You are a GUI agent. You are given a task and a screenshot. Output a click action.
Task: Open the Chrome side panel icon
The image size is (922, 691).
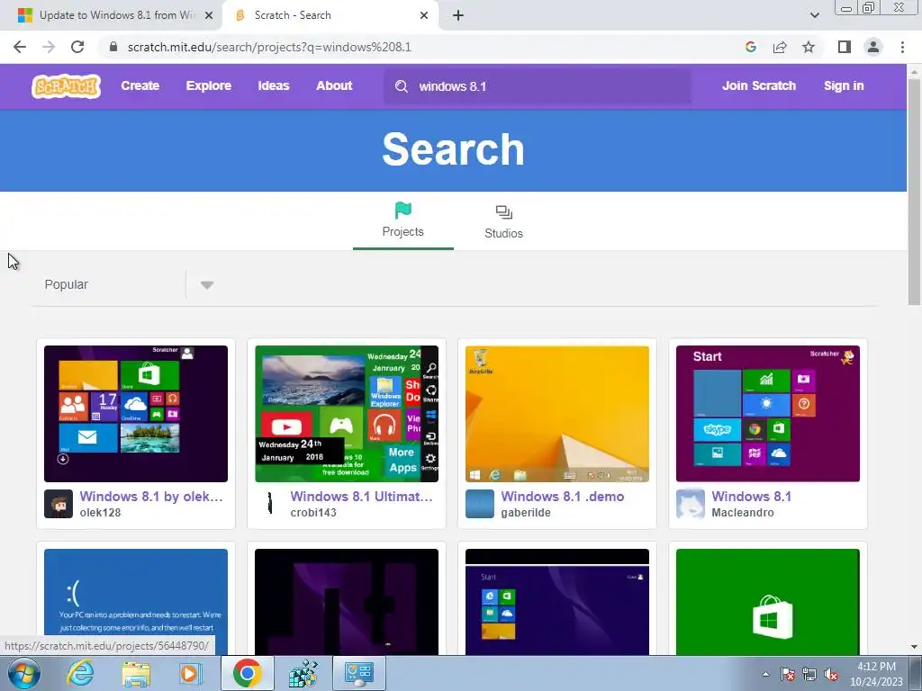tap(844, 47)
